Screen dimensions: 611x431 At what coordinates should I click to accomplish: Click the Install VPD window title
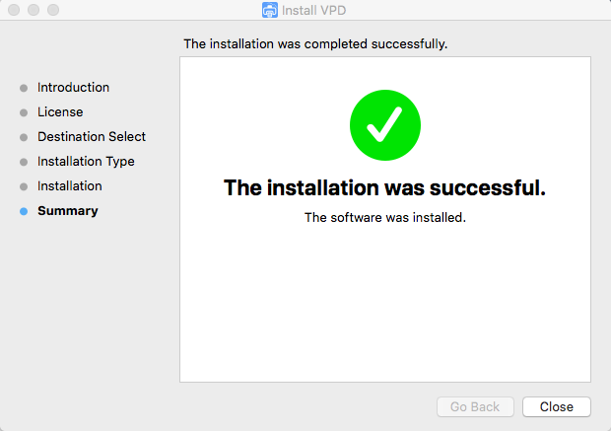[x=313, y=10]
